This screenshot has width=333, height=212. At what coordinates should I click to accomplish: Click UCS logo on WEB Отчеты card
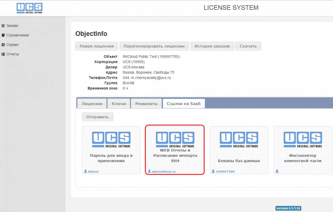pyautogui.click(x=175, y=140)
